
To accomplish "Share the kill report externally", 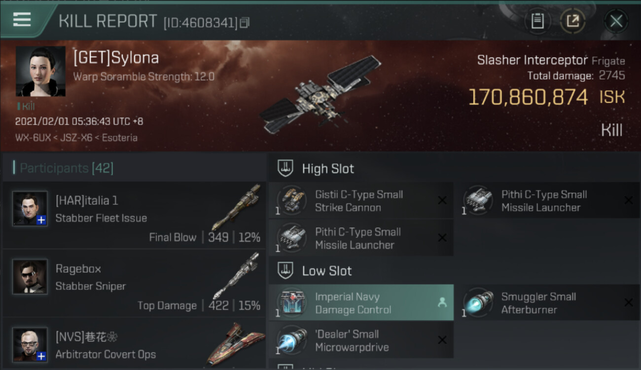I will click(x=572, y=21).
